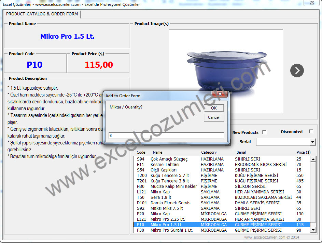Screen dimensions: 322x243
Task: Click scroll-up arrow of the product list
Action: pos(313,159)
